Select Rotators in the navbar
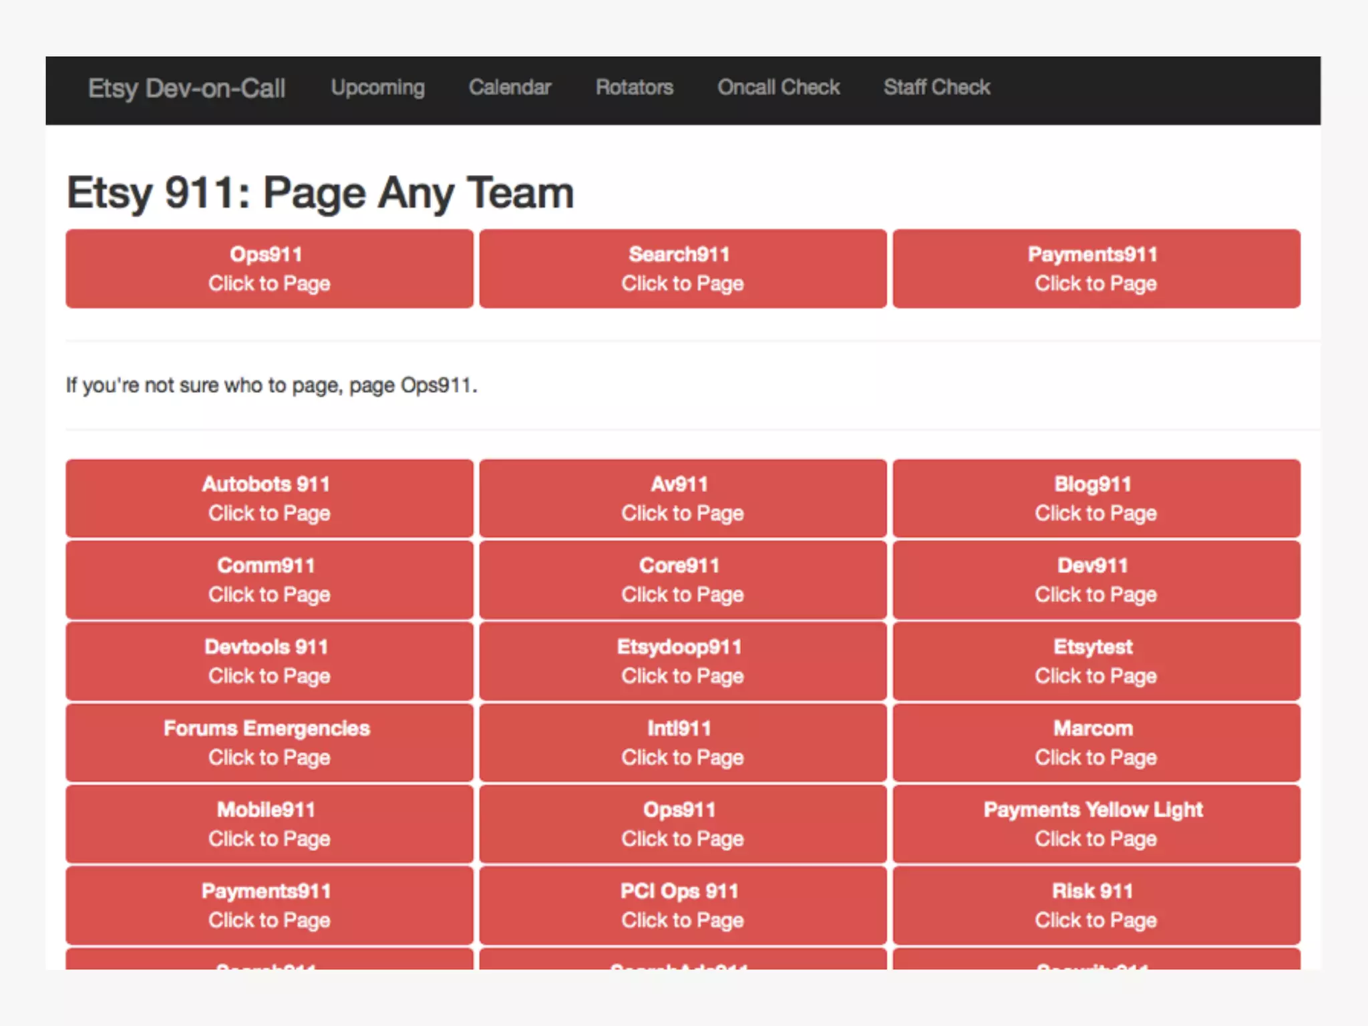1368x1026 pixels. (x=634, y=88)
